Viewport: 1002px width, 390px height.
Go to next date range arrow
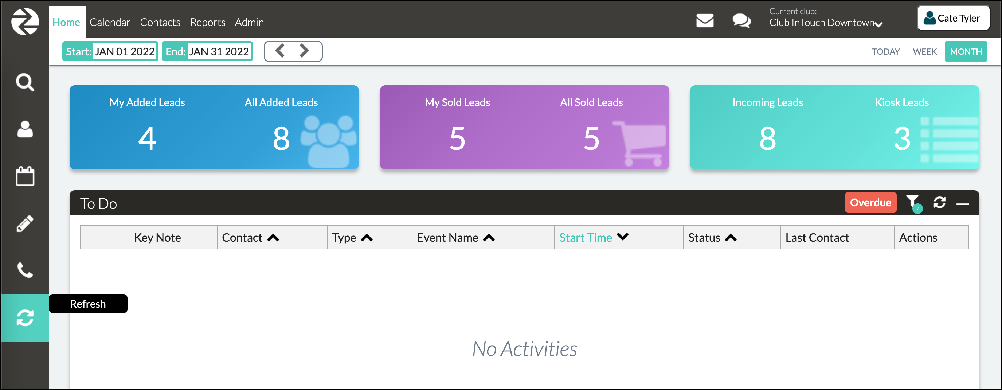(x=304, y=51)
